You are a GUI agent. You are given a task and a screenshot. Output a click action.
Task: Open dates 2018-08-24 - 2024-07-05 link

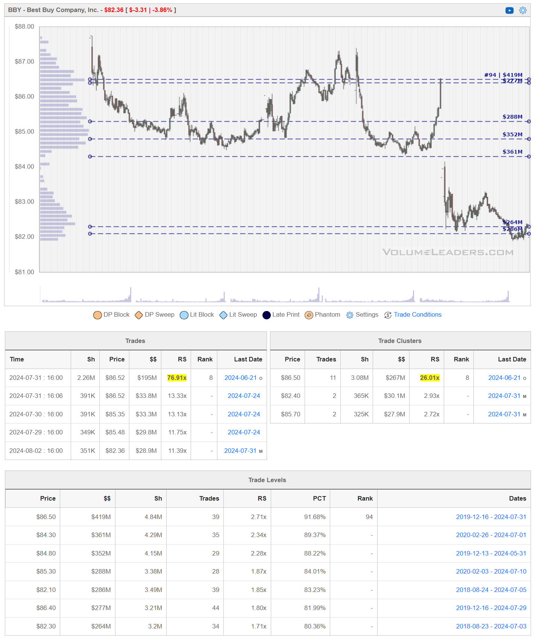point(491,590)
